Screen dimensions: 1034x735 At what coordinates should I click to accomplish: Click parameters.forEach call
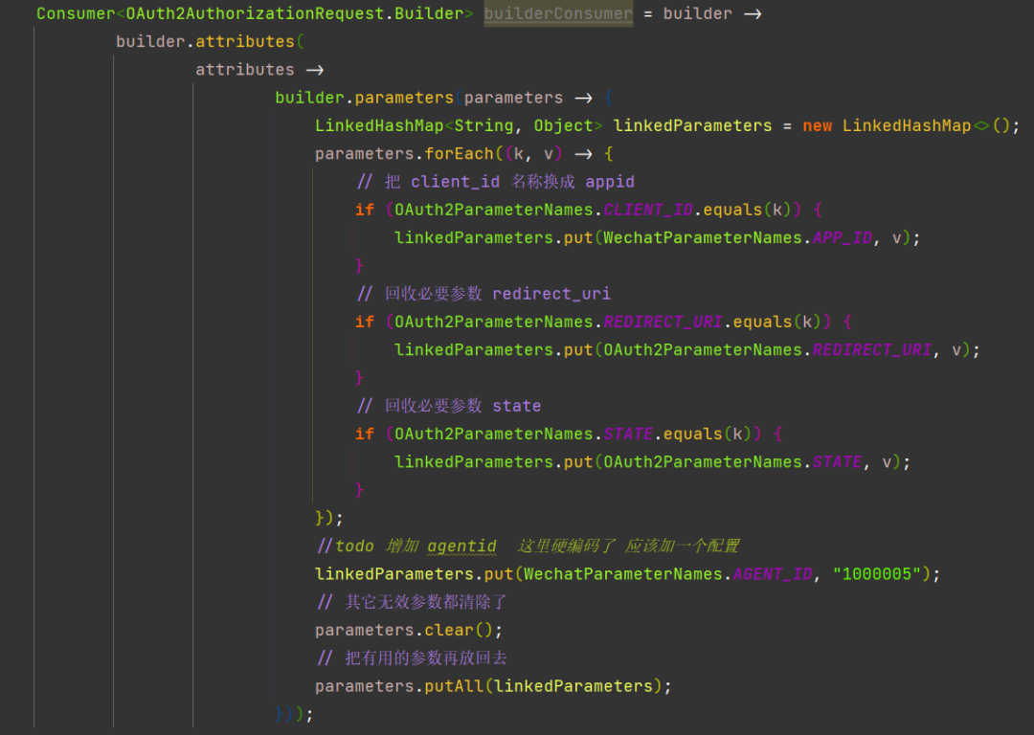point(404,153)
